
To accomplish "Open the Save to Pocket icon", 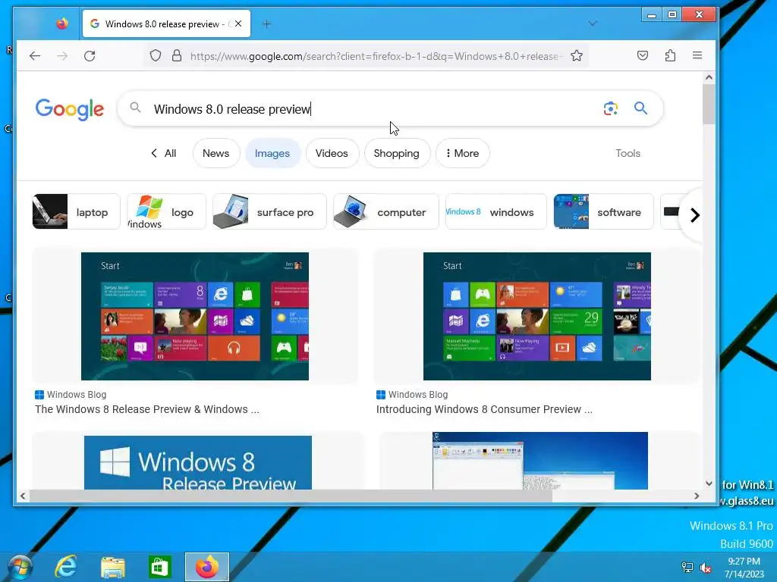I will 643,55.
